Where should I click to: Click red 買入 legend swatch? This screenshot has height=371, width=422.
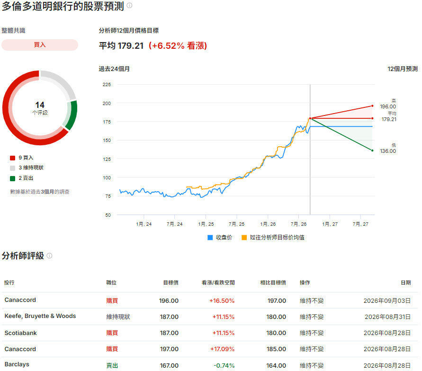pyautogui.click(x=12, y=158)
